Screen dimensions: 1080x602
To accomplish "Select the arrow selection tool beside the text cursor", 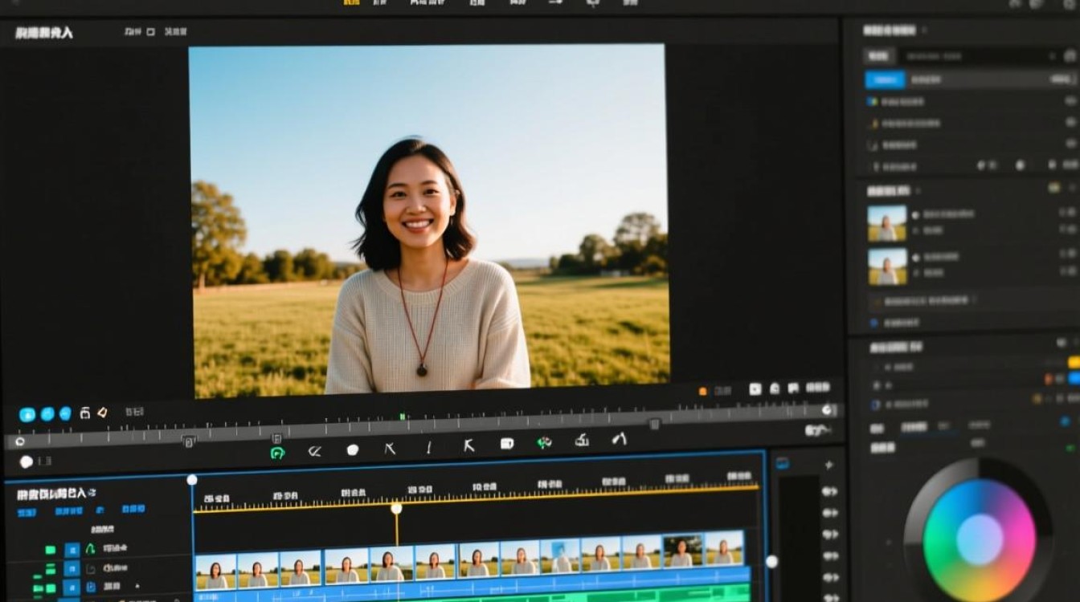I will point(468,446).
